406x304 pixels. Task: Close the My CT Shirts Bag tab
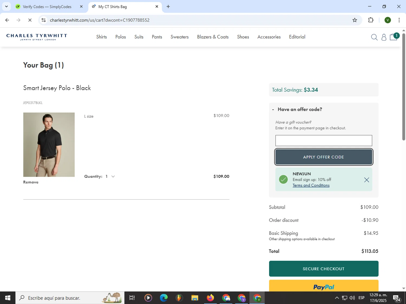pos(157,6)
